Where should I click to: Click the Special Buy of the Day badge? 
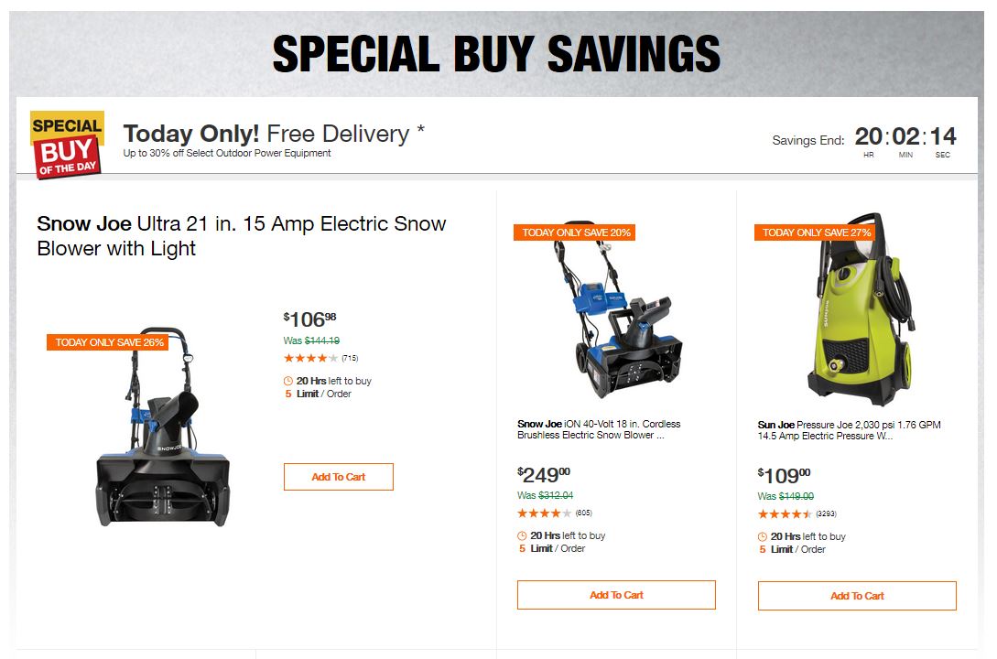click(67, 144)
